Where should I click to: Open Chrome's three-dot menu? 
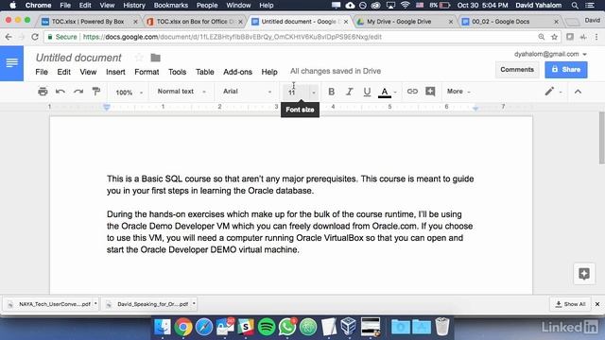click(x=596, y=37)
